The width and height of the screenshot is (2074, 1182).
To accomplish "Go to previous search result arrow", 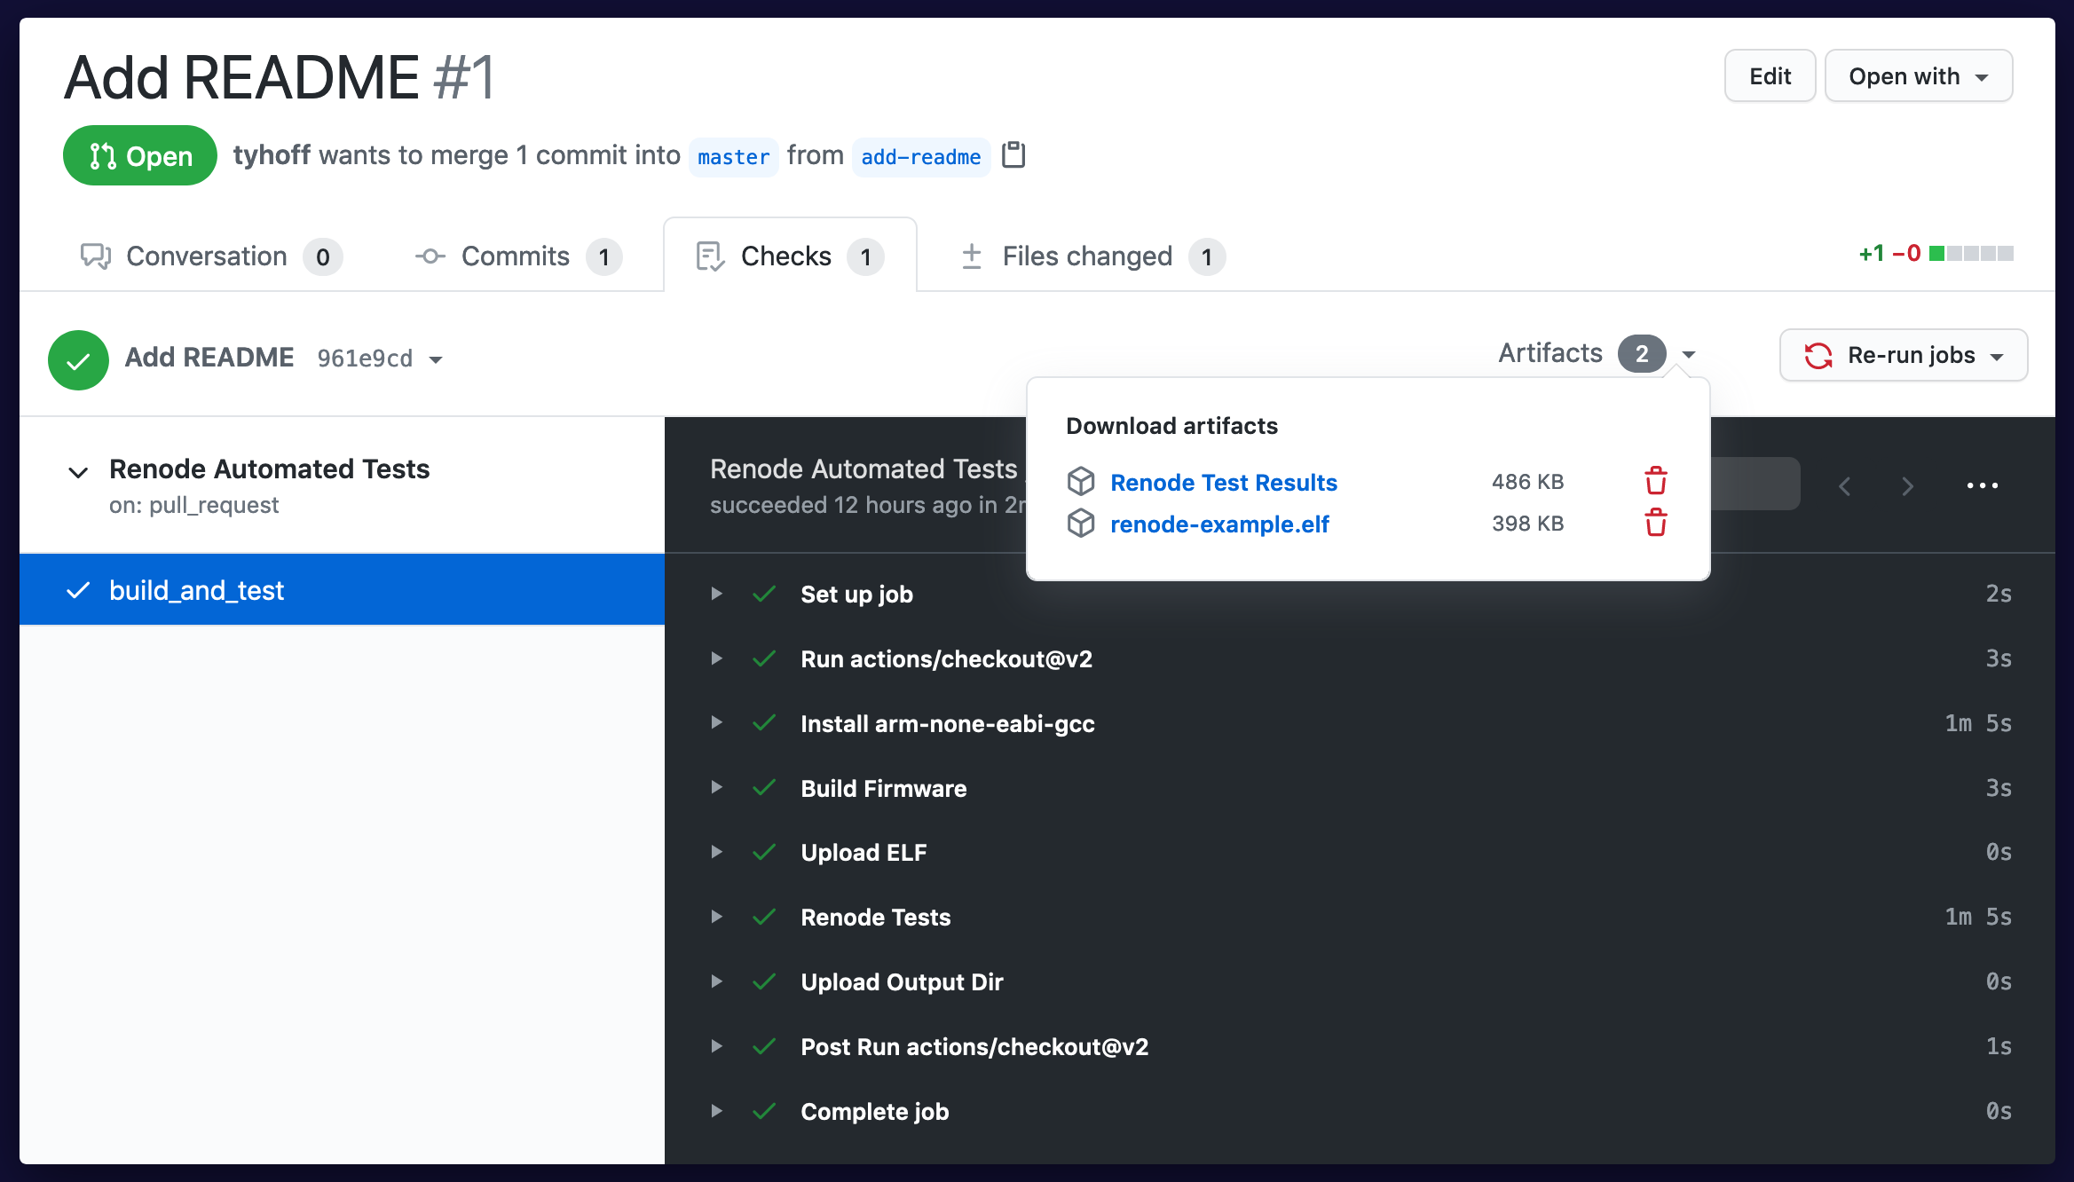I will (x=1845, y=486).
